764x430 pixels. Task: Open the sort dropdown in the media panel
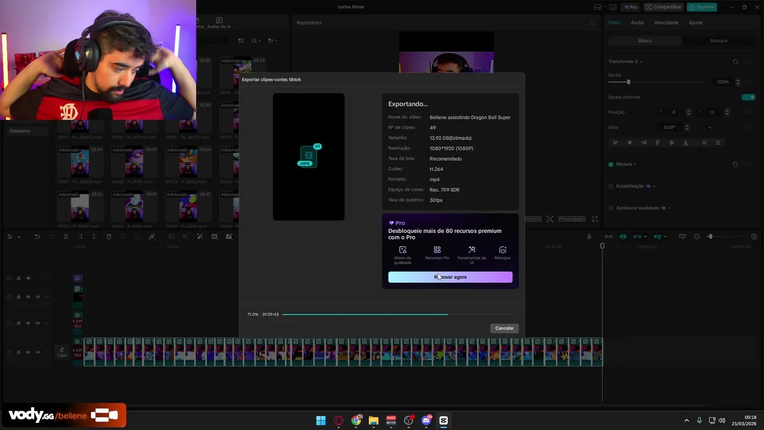[256, 41]
